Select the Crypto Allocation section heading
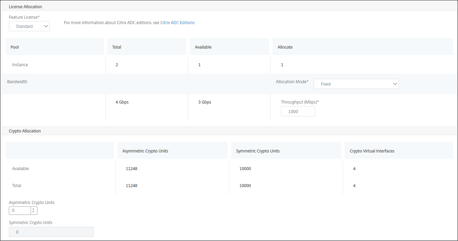This screenshot has width=458, height=241. [x=25, y=131]
